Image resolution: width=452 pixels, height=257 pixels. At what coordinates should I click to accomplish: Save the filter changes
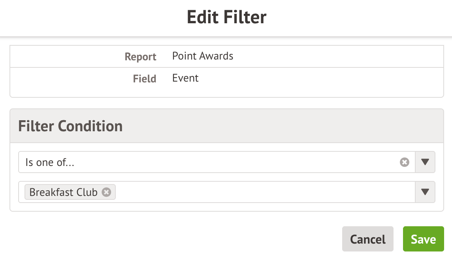423,239
